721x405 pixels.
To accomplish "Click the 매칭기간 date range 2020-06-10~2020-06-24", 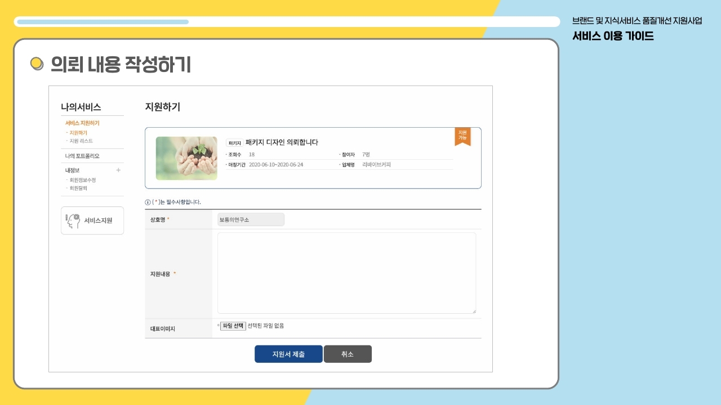I will (276, 165).
